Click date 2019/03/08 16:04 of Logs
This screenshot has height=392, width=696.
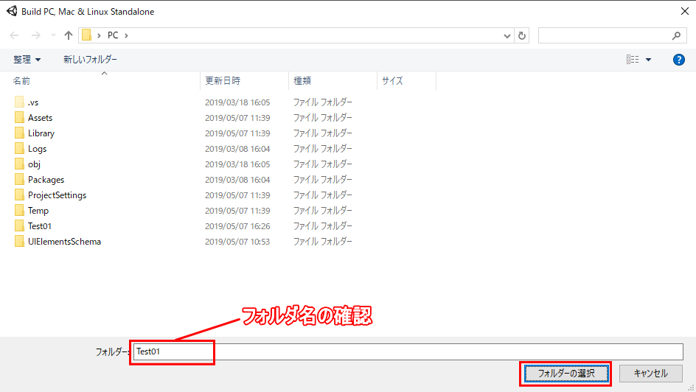tap(237, 149)
